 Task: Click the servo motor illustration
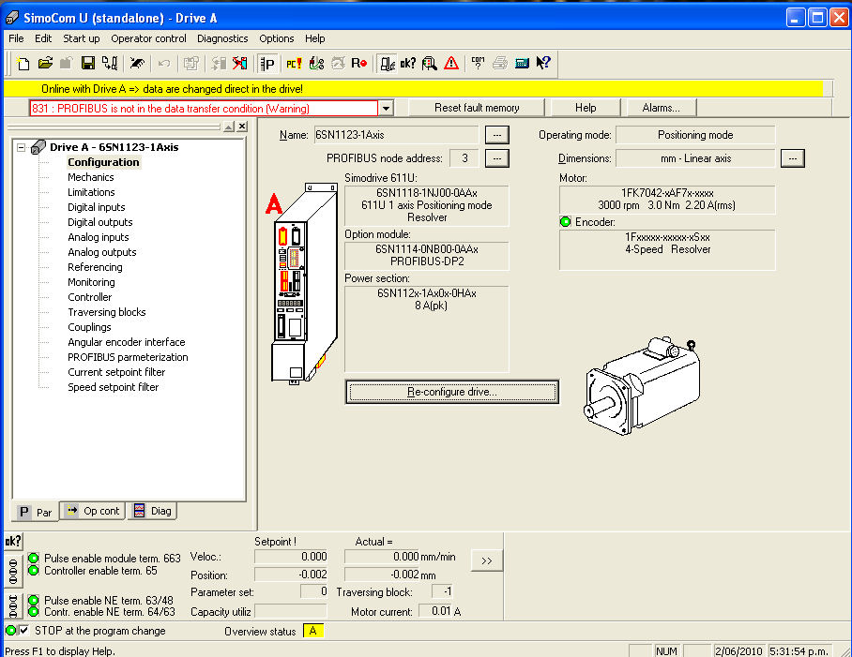point(642,386)
